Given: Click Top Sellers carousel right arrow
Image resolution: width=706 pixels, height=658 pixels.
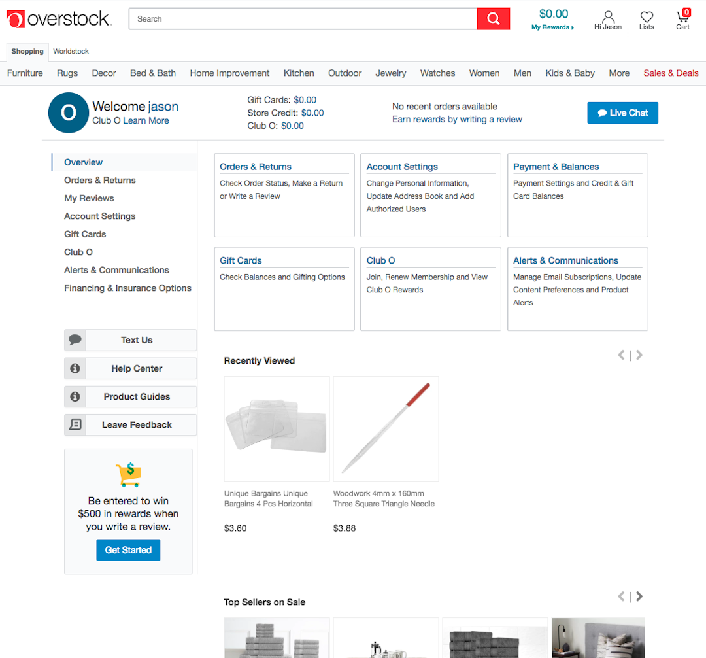Looking at the screenshot, I should tap(639, 596).
